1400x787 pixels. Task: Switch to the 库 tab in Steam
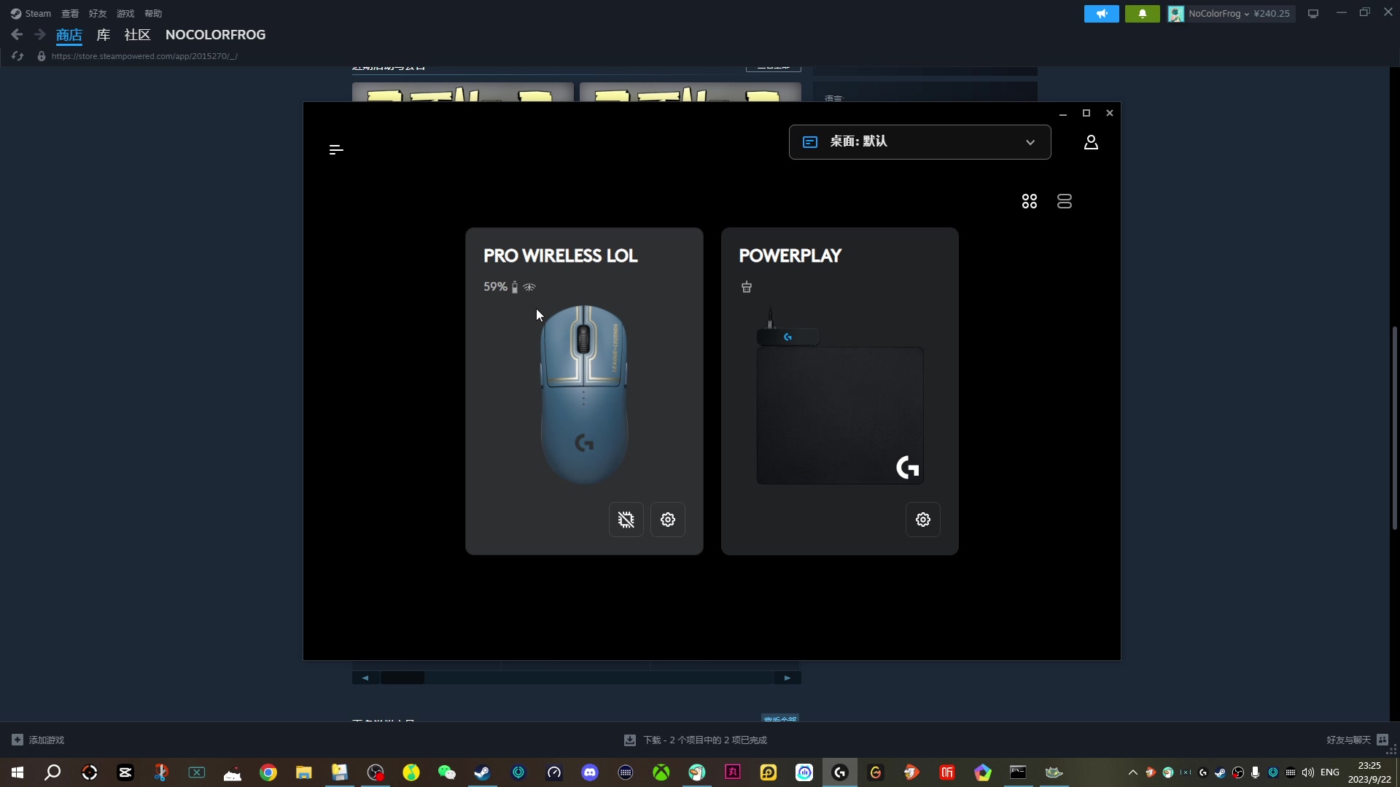(104, 34)
